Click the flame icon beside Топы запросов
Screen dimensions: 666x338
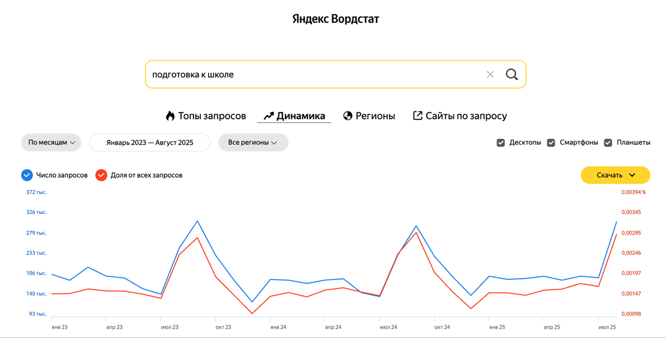(x=170, y=116)
